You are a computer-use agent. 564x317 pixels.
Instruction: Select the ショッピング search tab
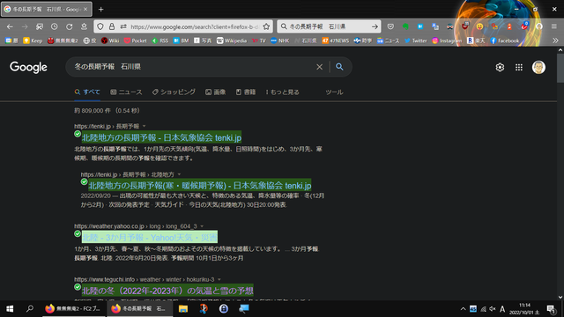[174, 92]
